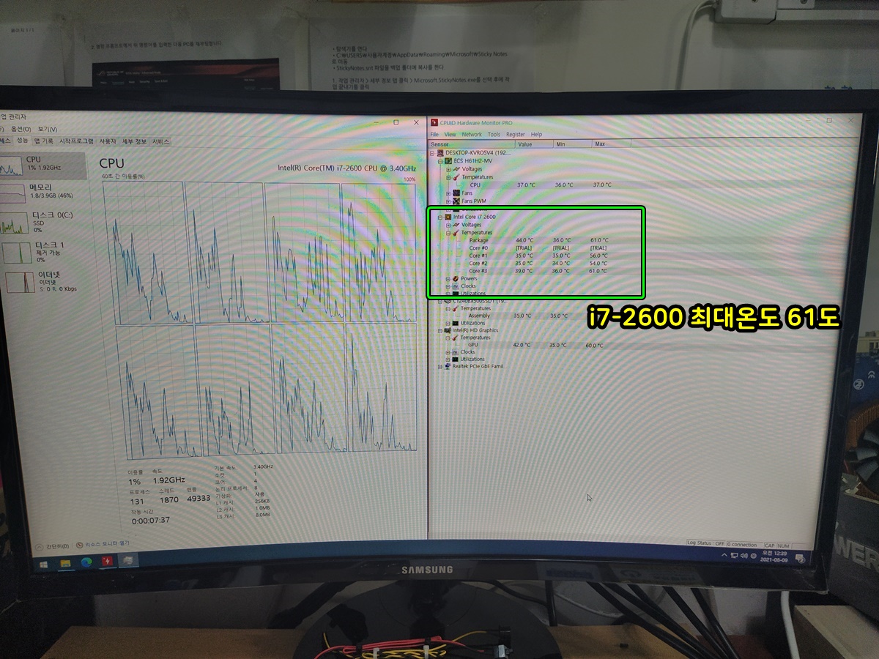Expand the Powers node
Screen dimensions: 879x659
[x=448, y=278]
